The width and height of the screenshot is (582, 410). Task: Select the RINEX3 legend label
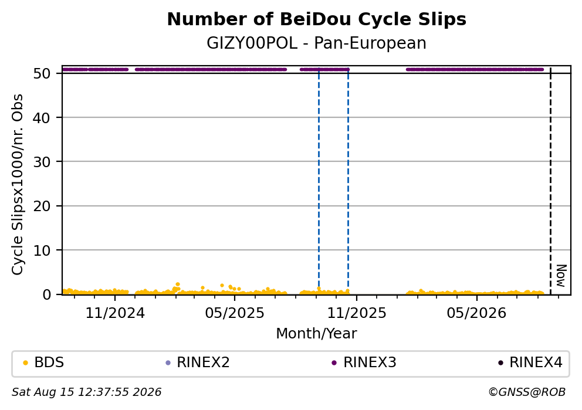coord(370,362)
